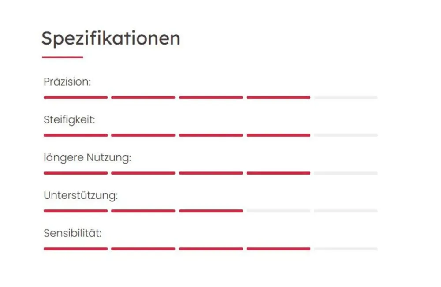Click the empty fifth segment of Präzision
The image size is (441, 287).
pyautogui.click(x=346, y=97)
